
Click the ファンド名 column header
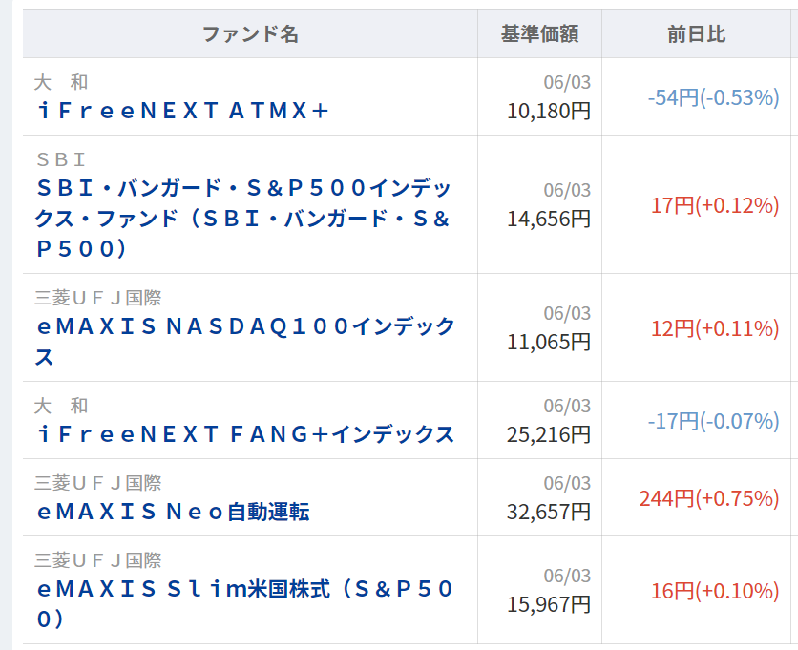point(250,34)
